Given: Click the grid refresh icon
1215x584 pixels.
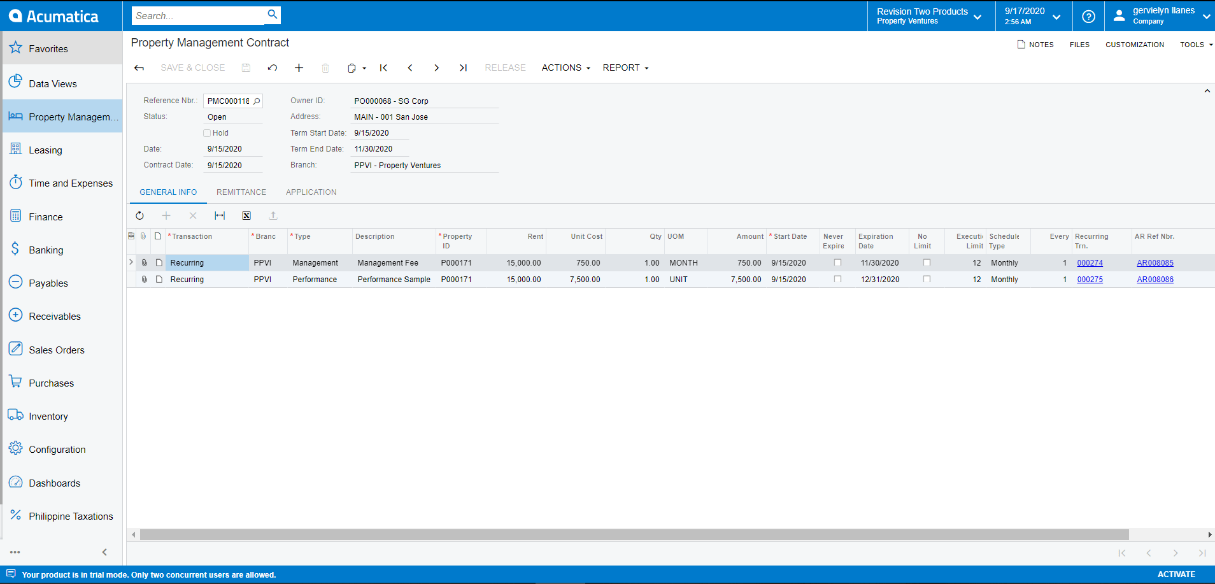Looking at the screenshot, I should [140, 216].
